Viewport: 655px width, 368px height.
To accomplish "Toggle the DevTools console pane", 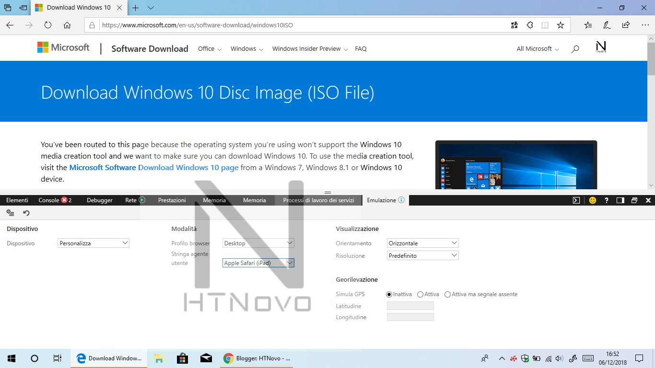I will [576, 200].
